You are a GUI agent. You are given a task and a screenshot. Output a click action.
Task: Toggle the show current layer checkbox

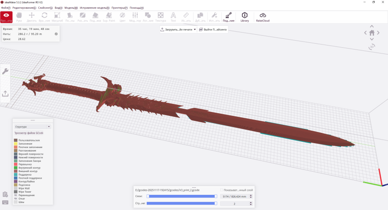(x=222, y=190)
